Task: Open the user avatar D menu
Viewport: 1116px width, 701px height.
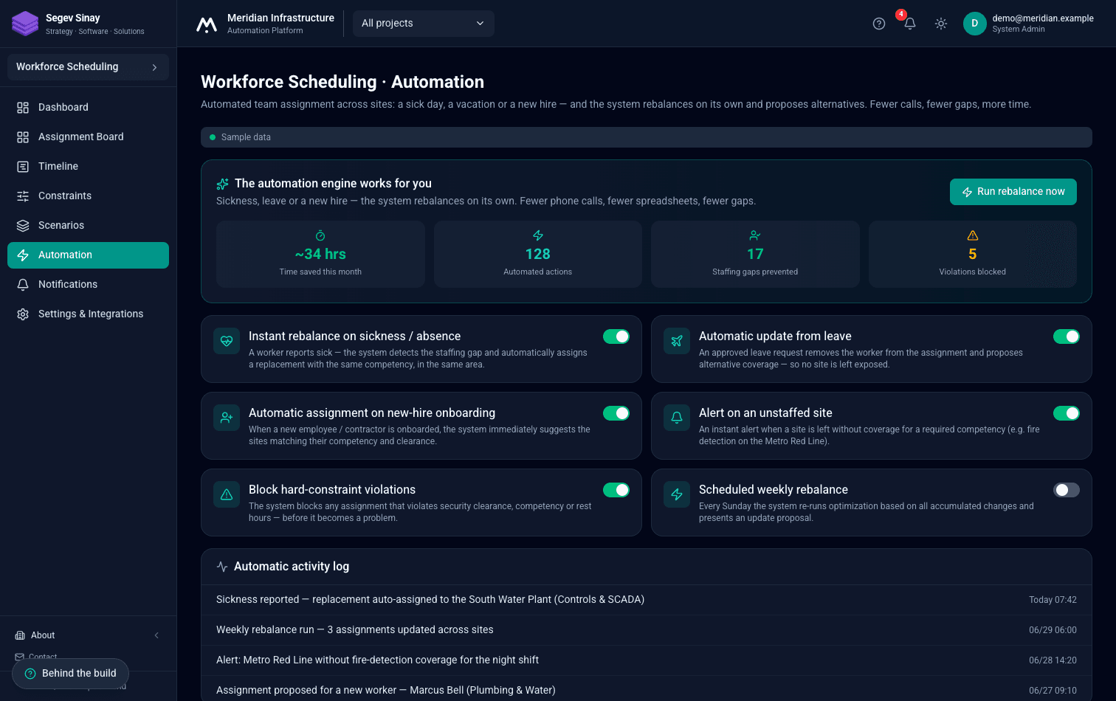Action: click(974, 24)
